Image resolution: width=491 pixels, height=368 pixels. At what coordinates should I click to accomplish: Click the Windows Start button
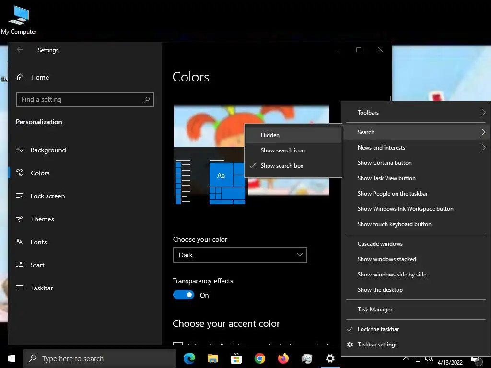coord(12,358)
